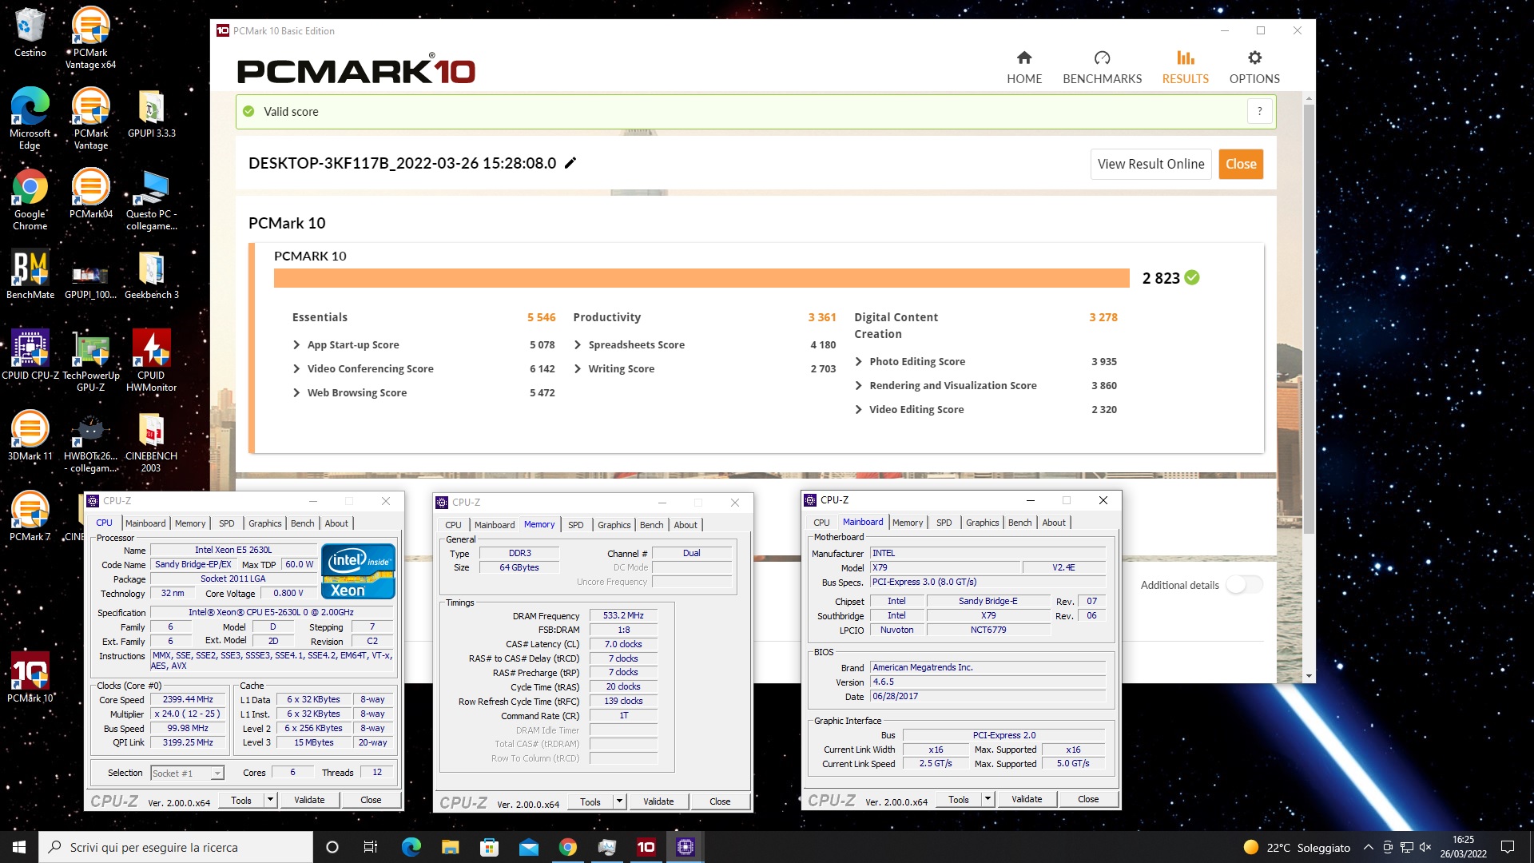Click the pencil icon to rename result

(570, 163)
